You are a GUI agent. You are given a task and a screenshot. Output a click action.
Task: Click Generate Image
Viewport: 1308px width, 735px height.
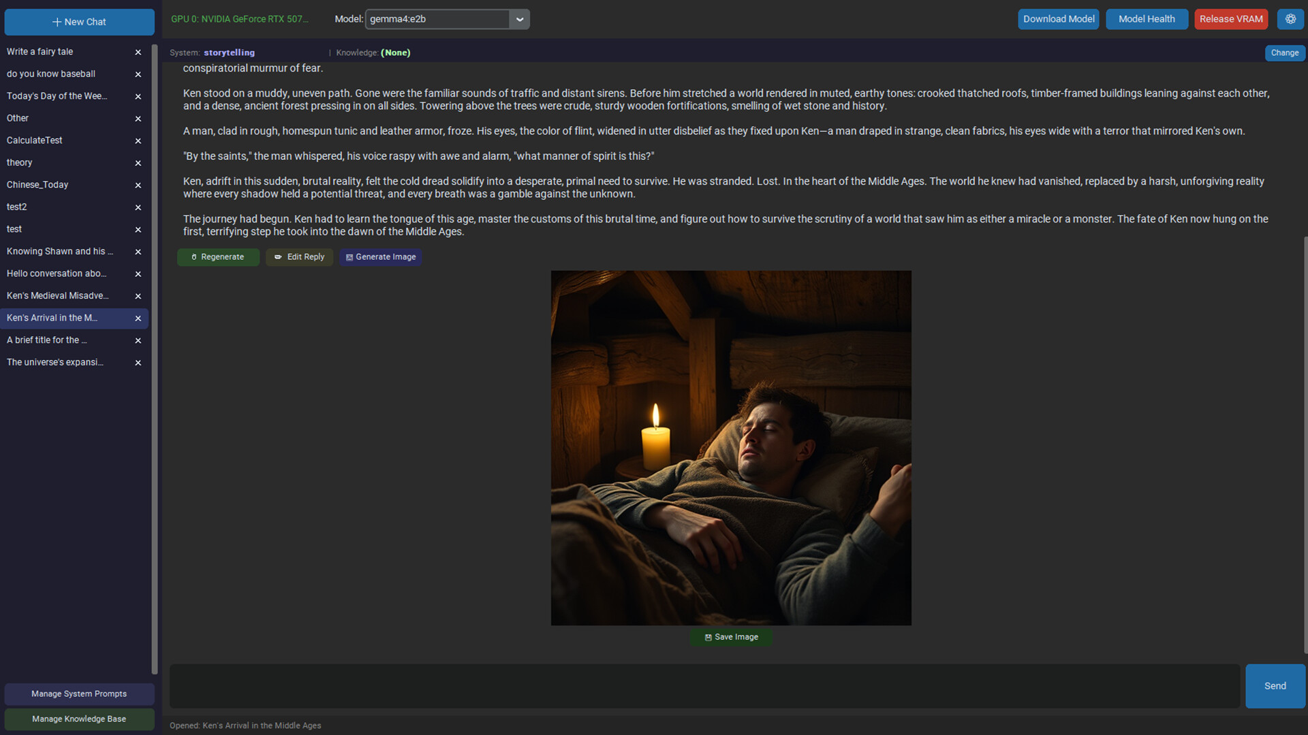[381, 257]
